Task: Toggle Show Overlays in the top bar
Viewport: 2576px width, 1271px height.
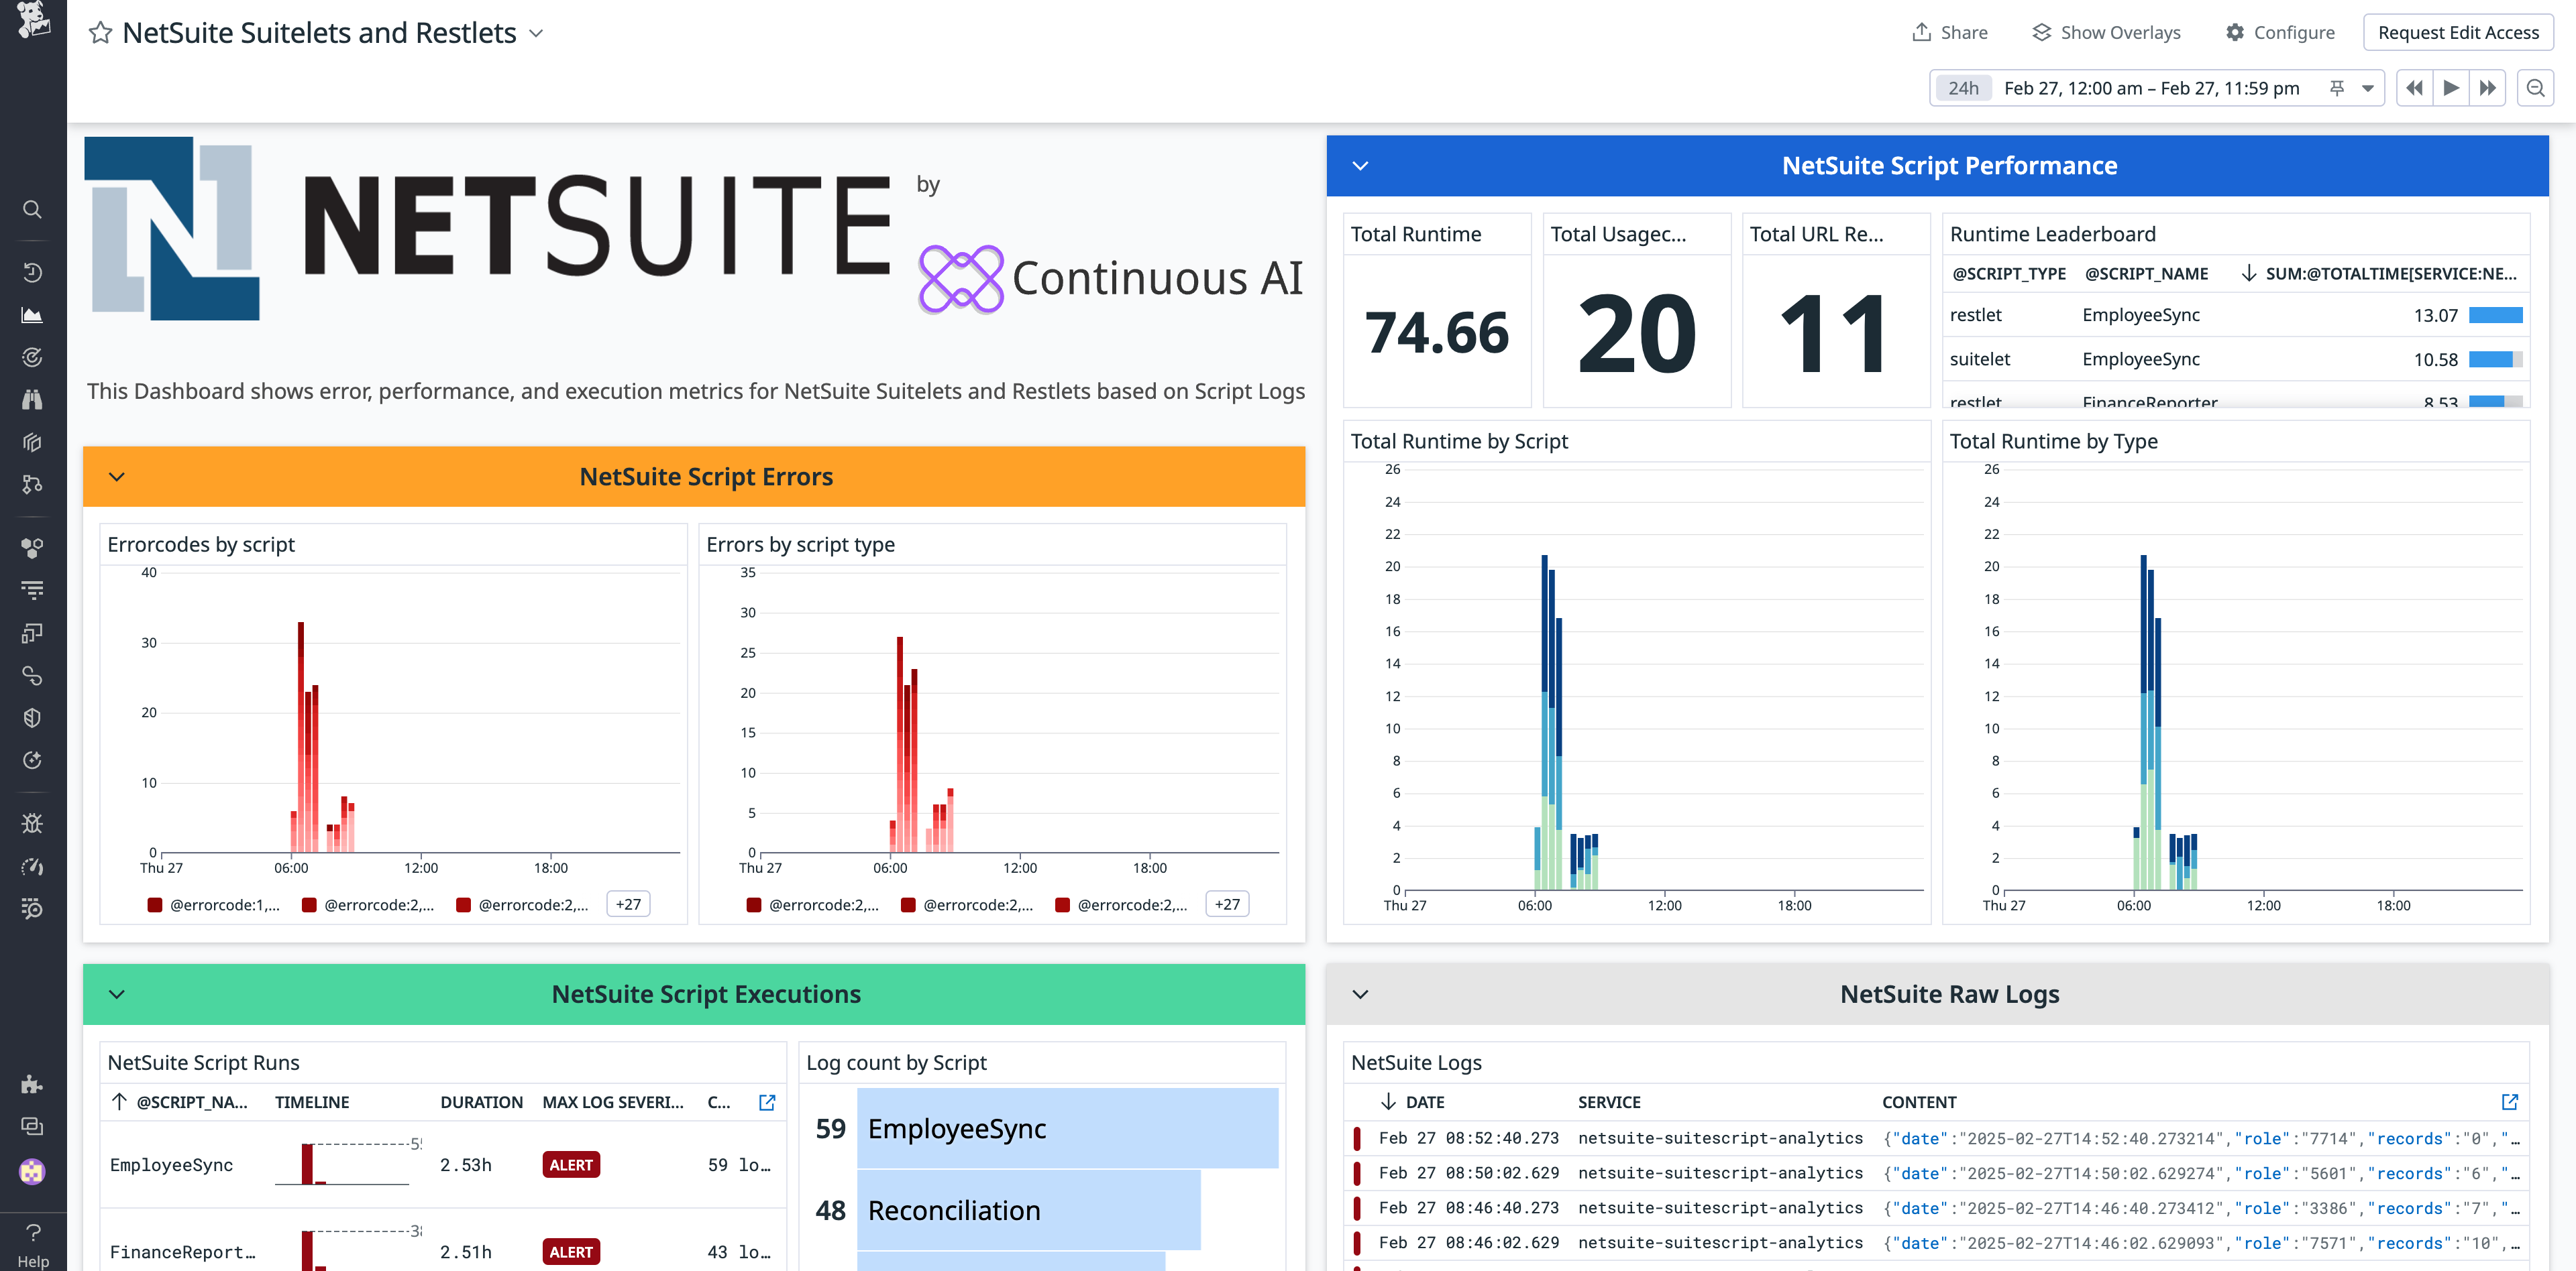Action: (2105, 31)
